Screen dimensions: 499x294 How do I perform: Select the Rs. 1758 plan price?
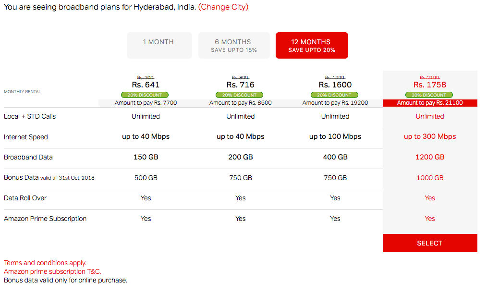pos(430,85)
